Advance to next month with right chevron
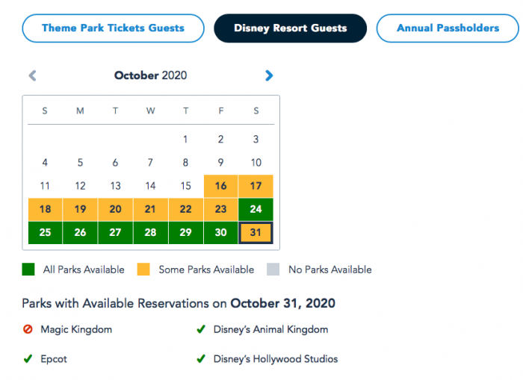The image size is (523, 380). tap(269, 75)
